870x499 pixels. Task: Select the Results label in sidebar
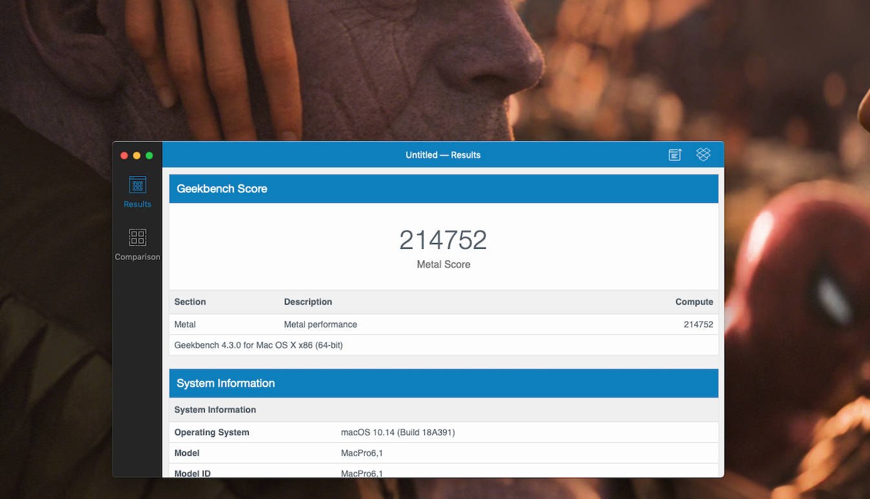[138, 204]
